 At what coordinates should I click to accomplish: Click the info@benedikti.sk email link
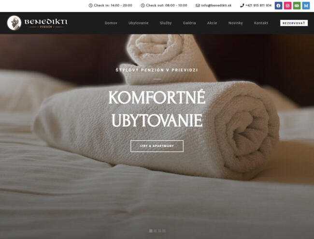[x=216, y=5]
